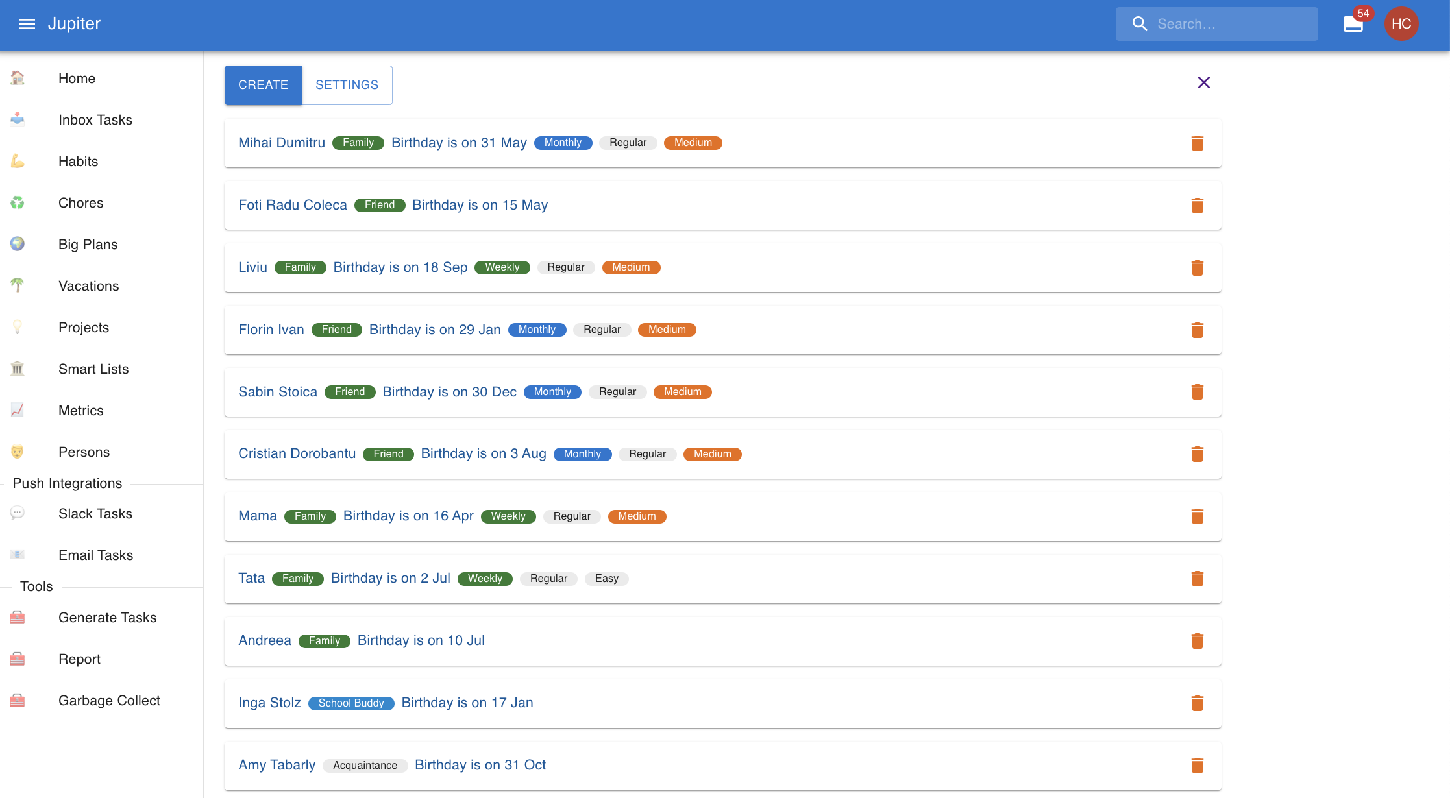Open the inbox notifications icon with badge

pos(1353,24)
